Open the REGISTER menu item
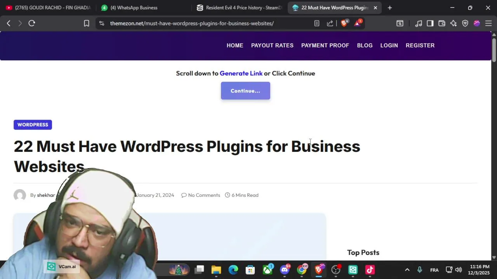Viewport: 497px width, 279px height. point(420,45)
